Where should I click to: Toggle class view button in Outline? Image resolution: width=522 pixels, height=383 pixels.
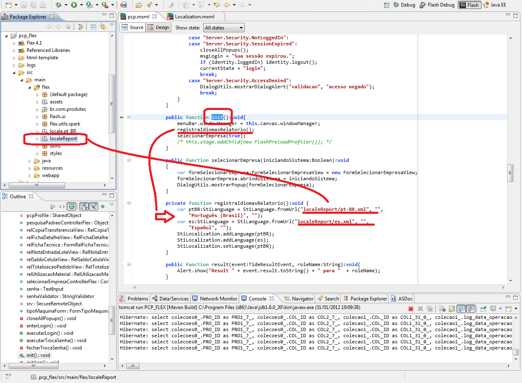point(72,207)
